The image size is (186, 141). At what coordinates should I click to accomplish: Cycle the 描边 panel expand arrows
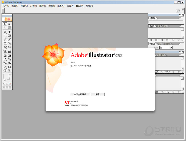coord(150,44)
